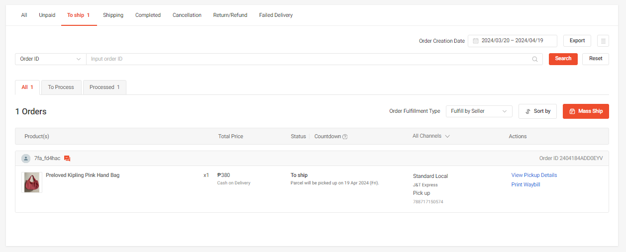Open View Pickup Details link
626x252 pixels.
(534, 175)
